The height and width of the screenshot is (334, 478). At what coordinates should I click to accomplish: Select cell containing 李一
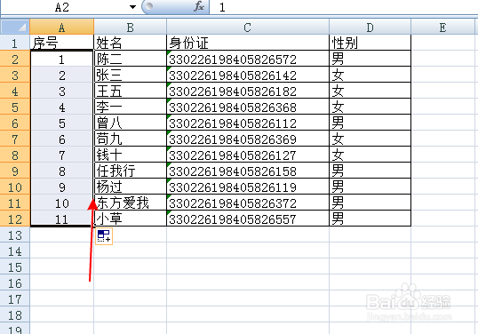pyautogui.click(x=131, y=107)
